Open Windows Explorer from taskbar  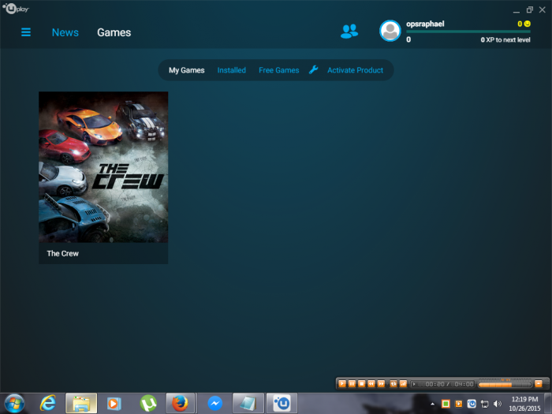click(81, 404)
